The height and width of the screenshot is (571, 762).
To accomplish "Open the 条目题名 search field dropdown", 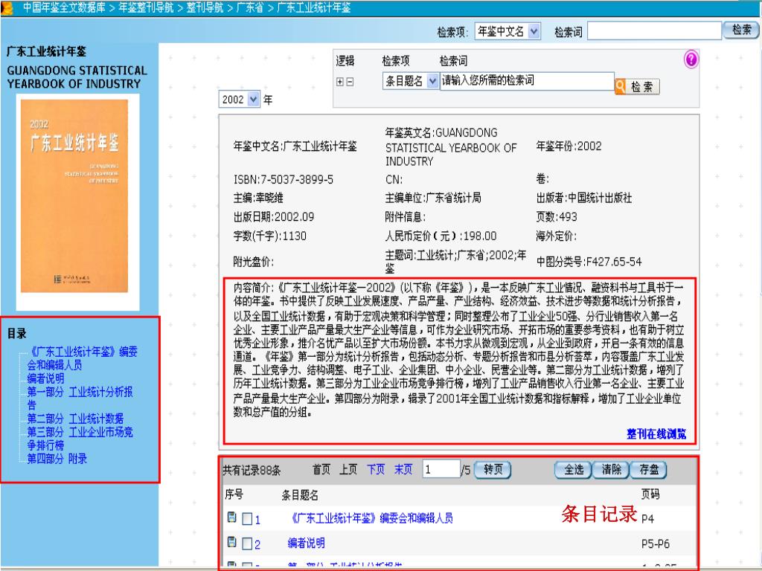I will [x=434, y=81].
